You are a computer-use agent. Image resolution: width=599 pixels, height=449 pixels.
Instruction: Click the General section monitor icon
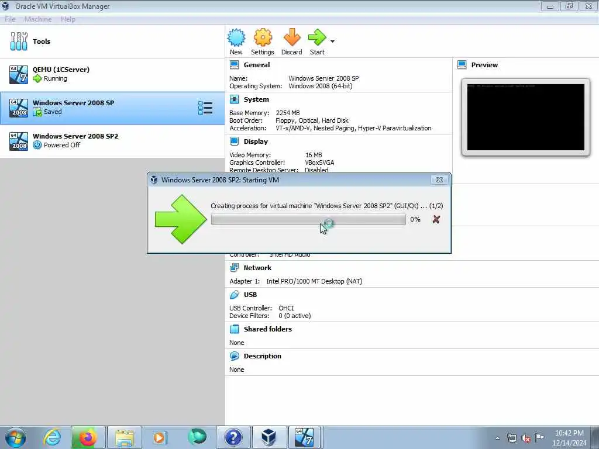[234, 65]
